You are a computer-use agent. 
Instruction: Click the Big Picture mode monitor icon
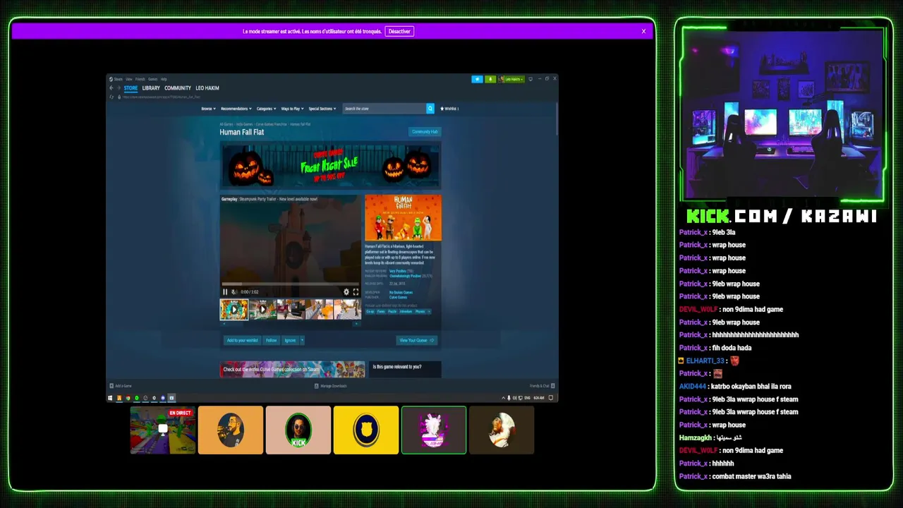531,79
